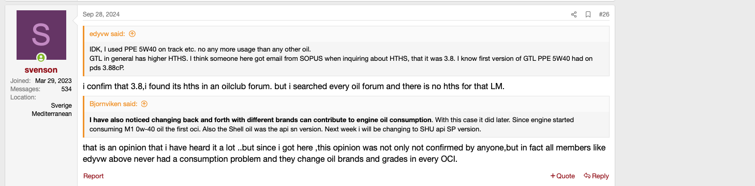This screenshot has height=186, width=755.
Task: Click the plus icon of the Quote action
Action: tap(553, 176)
